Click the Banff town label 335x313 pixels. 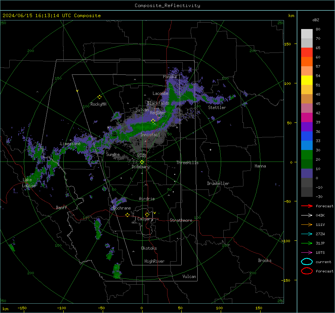pos(61,207)
